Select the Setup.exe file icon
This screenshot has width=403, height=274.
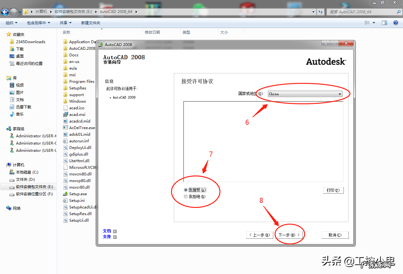[65, 194]
